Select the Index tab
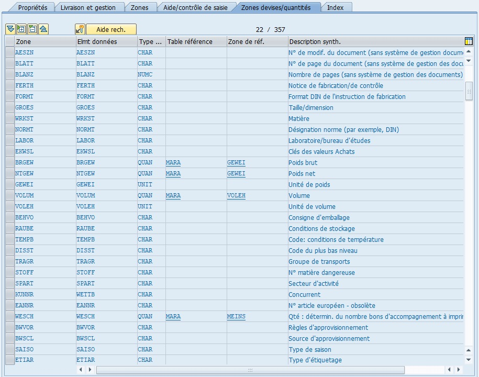The width and height of the screenshot is (479, 377). click(336, 7)
